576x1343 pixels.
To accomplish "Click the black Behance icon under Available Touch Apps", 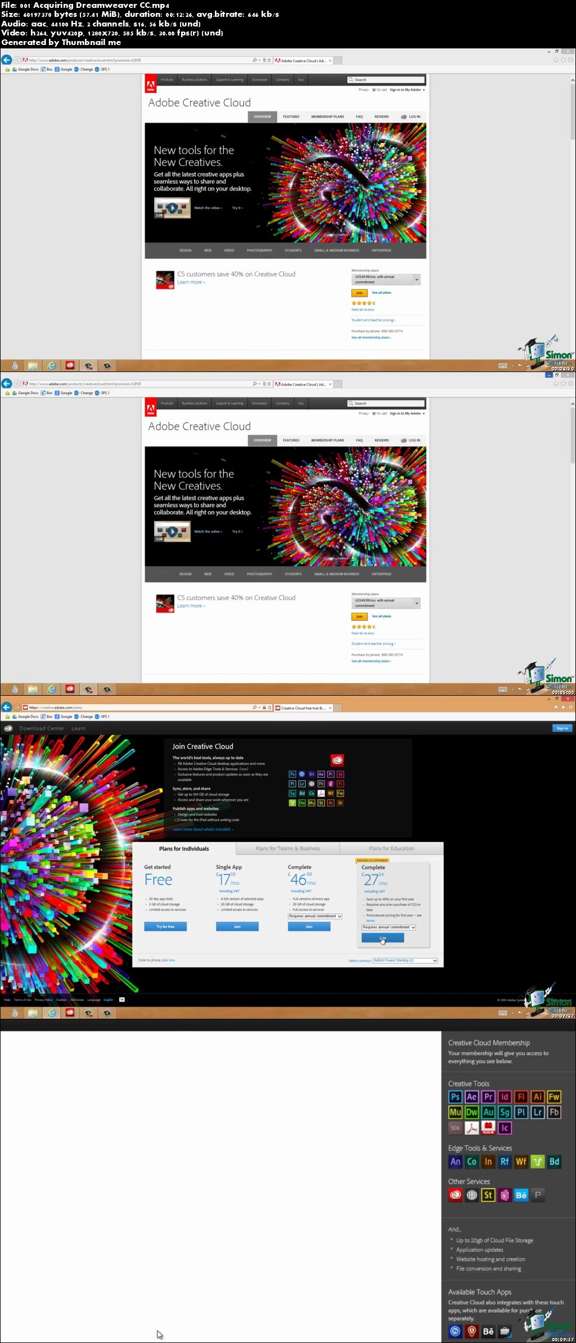I will [488, 1331].
